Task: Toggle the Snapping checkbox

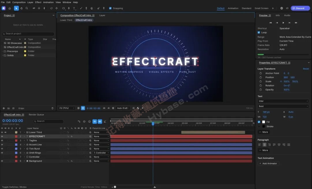Action: [110, 8]
